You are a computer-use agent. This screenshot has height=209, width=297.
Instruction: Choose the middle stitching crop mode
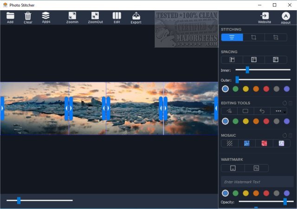point(253,37)
